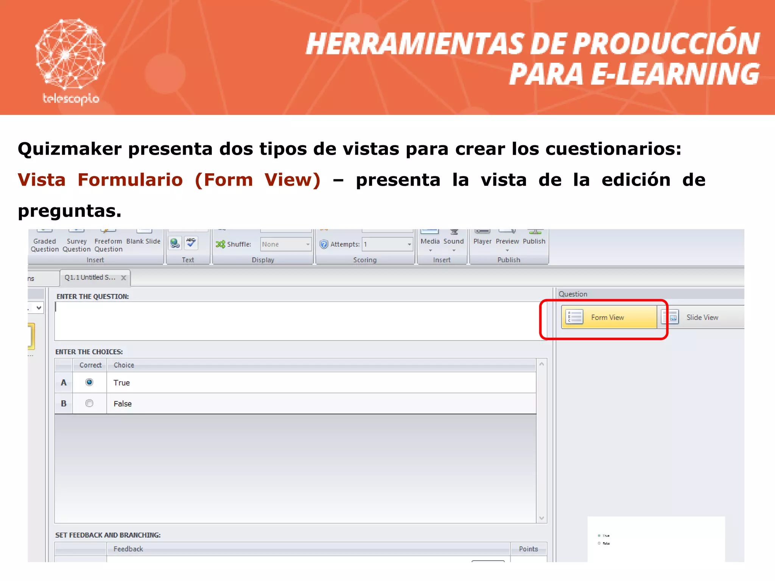Edit the 'False' choice text
This screenshot has width=775, height=581.
tap(321, 404)
